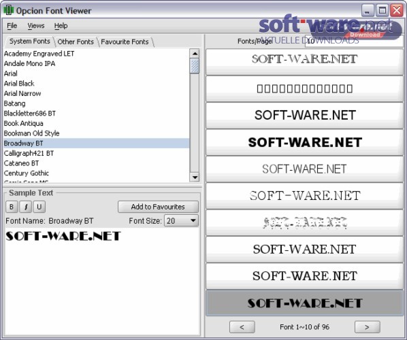This screenshot has height=340, width=407.
Task: Click the blackletter font preview tile
Action: [x=304, y=223]
